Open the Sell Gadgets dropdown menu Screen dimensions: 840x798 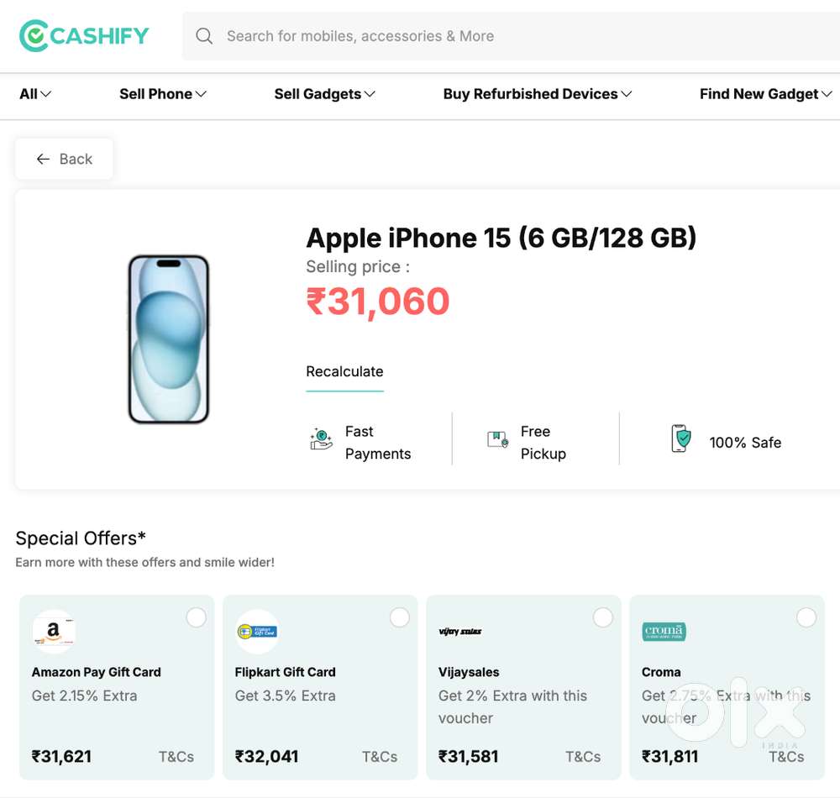[324, 94]
